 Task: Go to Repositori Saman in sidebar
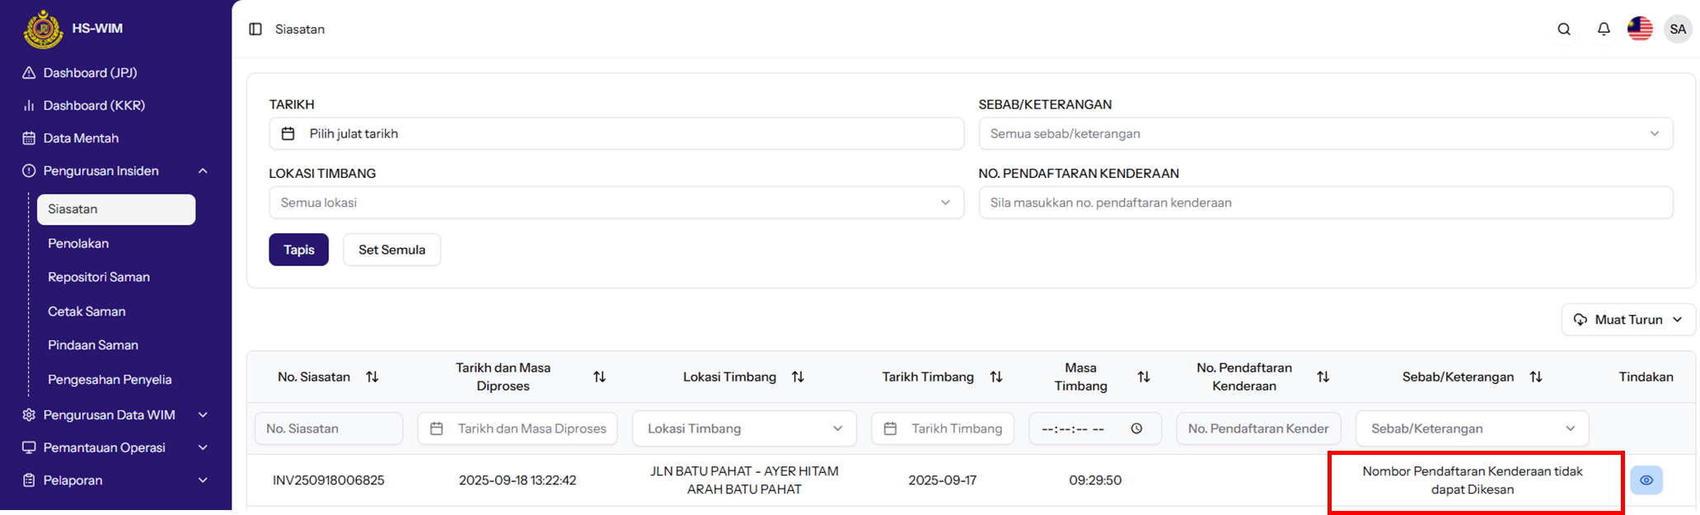(x=99, y=278)
